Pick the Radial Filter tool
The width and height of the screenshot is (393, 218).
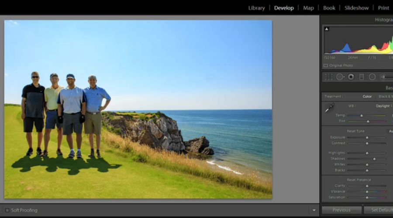point(372,77)
